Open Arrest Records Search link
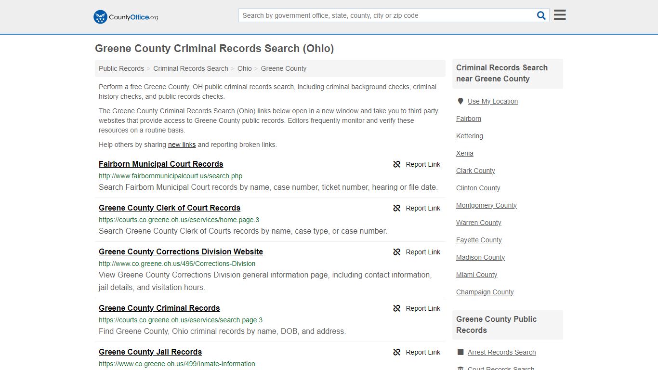 click(x=501, y=352)
